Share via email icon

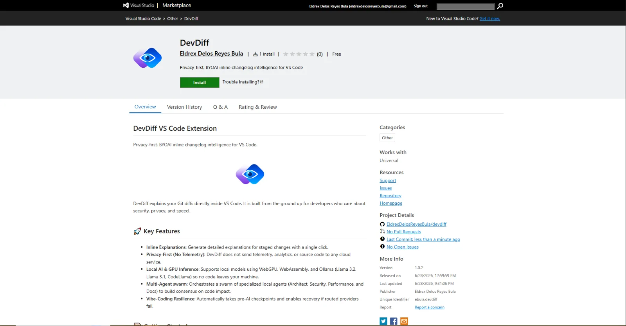pyautogui.click(x=404, y=321)
